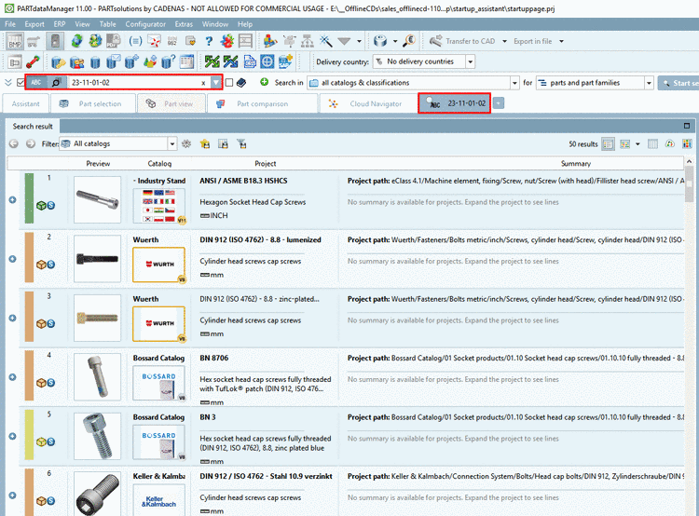
Task: Select the 23-11-01-02 search tab
Action: pyautogui.click(x=454, y=103)
